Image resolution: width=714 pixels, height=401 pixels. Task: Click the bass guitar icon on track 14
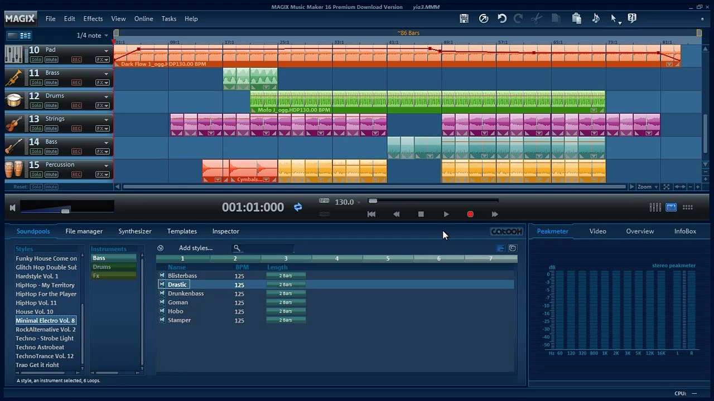(13, 146)
